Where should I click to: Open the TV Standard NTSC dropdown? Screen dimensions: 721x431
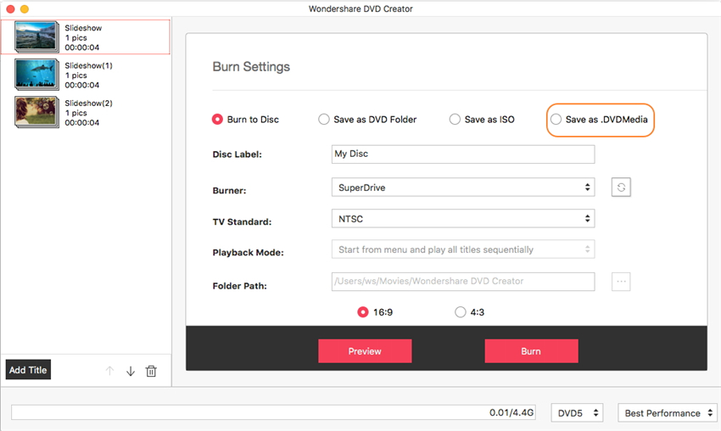(x=462, y=219)
